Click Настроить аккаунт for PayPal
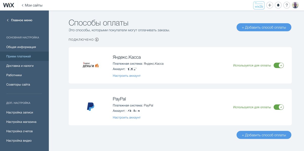This screenshot has width=304, height=151. point(126,117)
